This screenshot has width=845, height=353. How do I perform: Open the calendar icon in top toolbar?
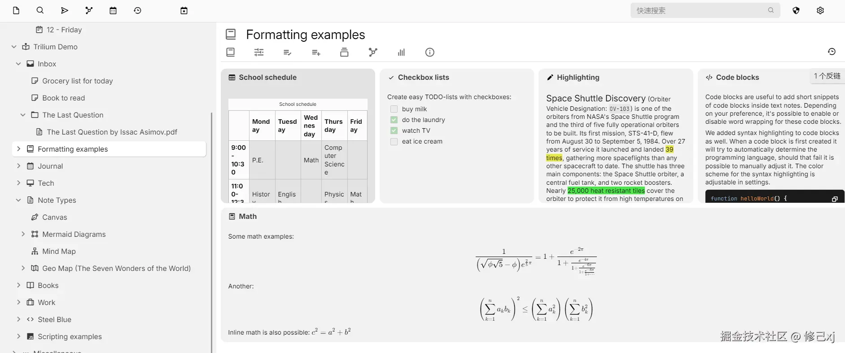click(113, 10)
